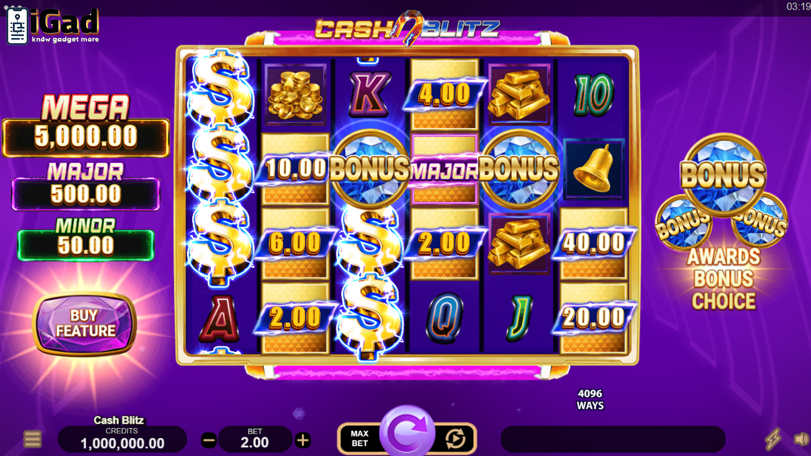Click the credits balance display
Image resolution: width=811 pixels, height=456 pixels.
coord(122,439)
